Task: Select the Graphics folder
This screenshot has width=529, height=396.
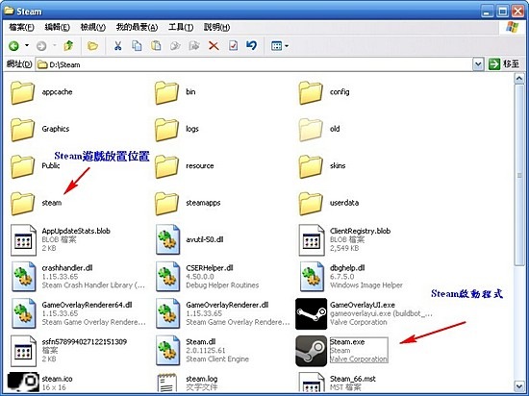Action: 39,129
